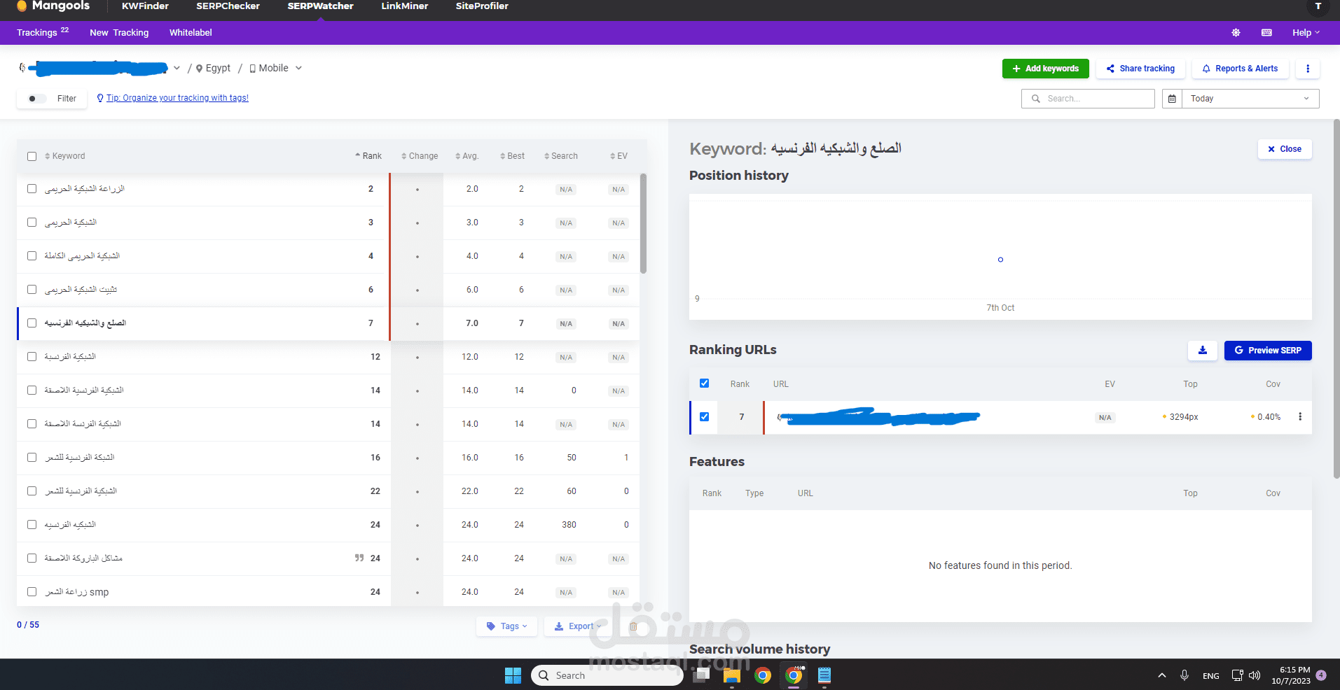The height and width of the screenshot is (690, 1340).
Task: Switch to LinkMiner tool
Action: coord(404,6)
